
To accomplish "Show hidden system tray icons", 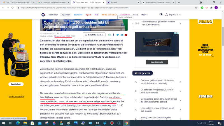I will tap(198, 123).
